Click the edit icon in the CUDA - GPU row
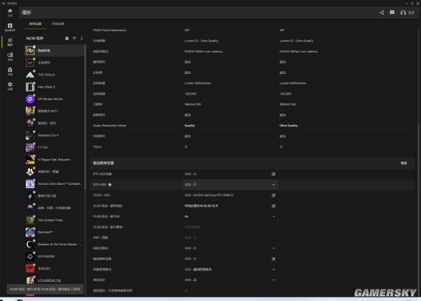The image size is (421, 301). 274,196
